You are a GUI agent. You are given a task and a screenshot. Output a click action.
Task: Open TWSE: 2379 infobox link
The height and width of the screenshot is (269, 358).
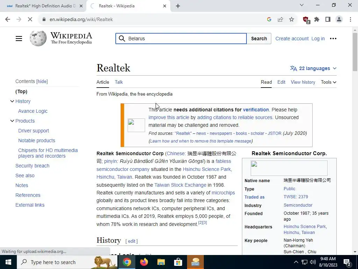point(296,197)
